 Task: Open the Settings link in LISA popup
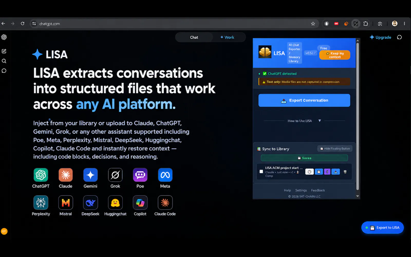301,190
